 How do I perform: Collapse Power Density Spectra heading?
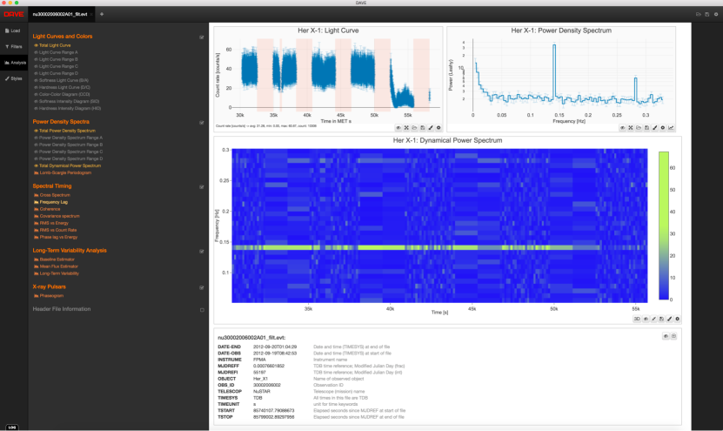click(61, 122)
